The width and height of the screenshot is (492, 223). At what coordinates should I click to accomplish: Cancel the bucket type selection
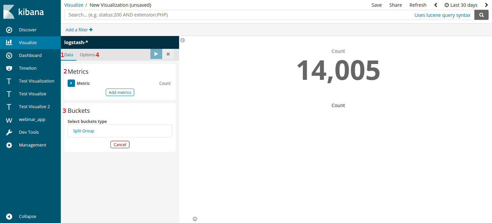120,145
